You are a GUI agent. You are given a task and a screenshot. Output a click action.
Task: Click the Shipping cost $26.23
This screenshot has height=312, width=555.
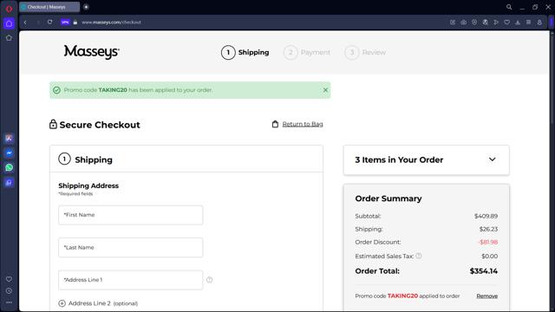coord(488,229)
